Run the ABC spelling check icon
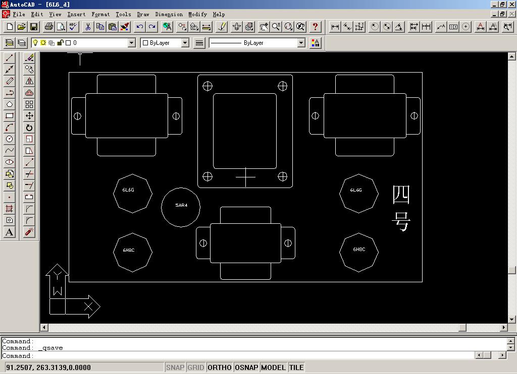517x374 pixels. point(73,27)
